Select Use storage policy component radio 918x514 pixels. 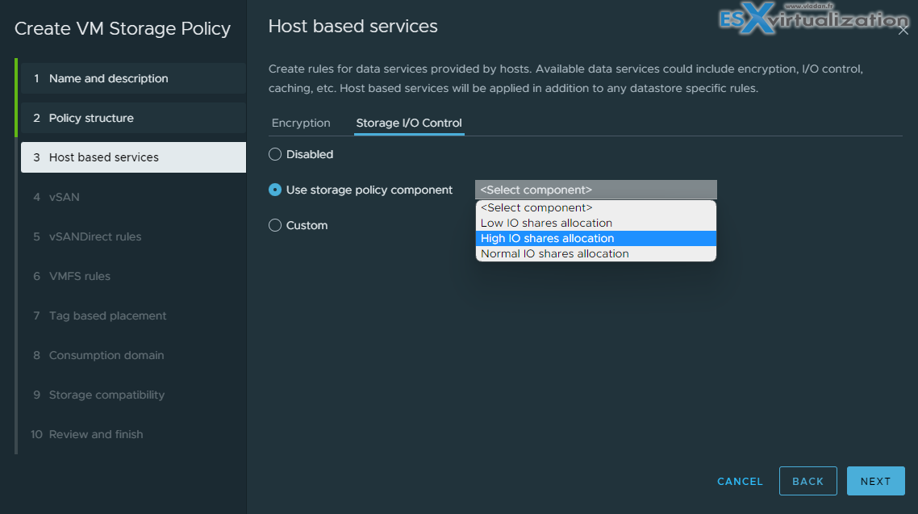coord(274,190)
